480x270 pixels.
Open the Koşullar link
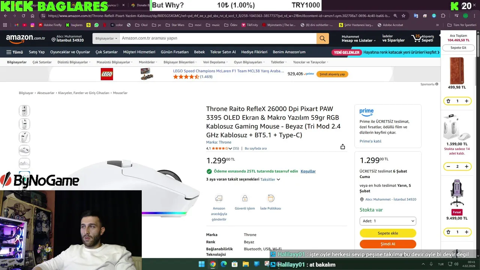pyautogui.click(x=308, y=171)
